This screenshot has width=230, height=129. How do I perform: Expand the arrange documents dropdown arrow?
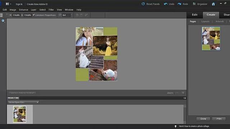click(11, 4)
